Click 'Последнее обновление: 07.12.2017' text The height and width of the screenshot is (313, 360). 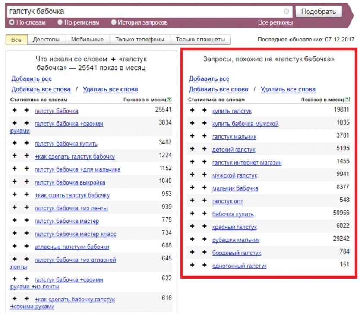pos(306,39)
